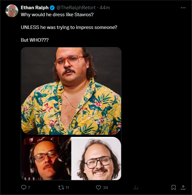Open the large yellow floral shirt photo
Screen dimensions: 192x195
(x=71, y=91)
